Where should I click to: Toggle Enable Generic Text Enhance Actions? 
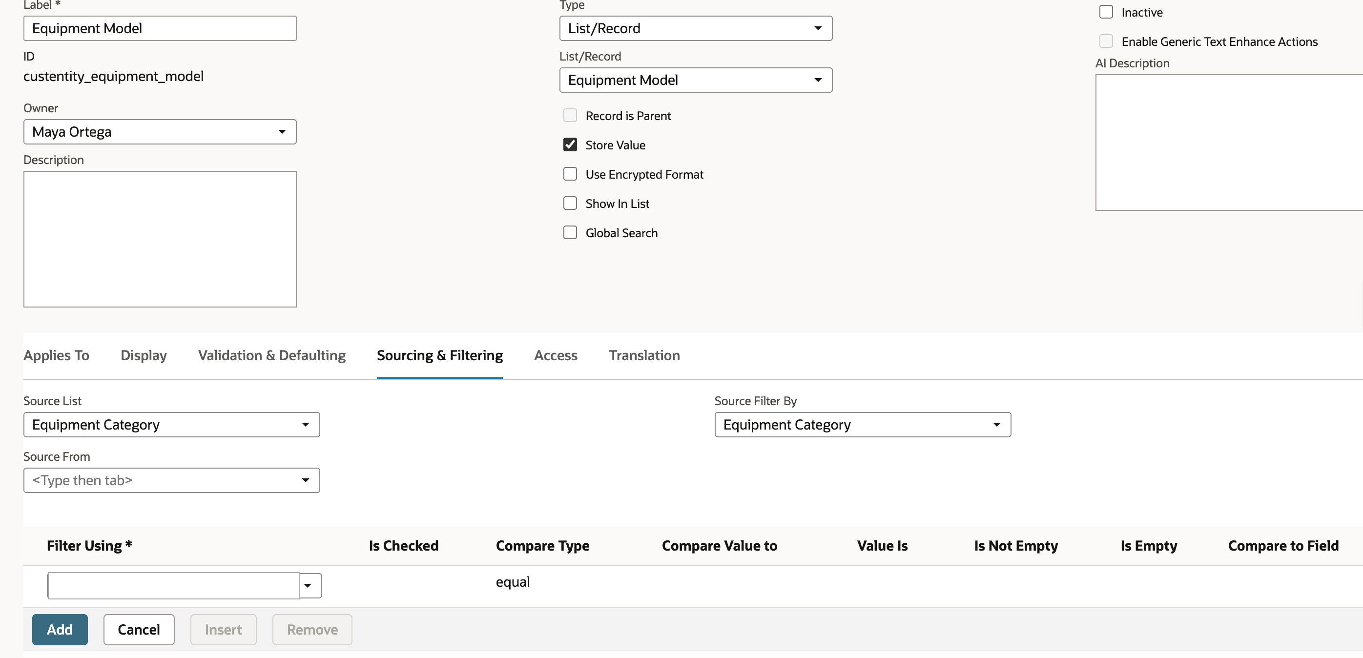(1106, 41)
